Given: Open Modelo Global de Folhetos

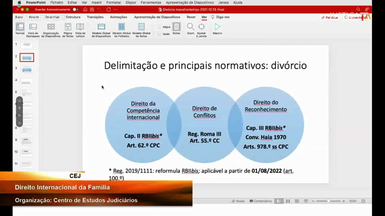Looking at the screenshot, I should [121, 27].
